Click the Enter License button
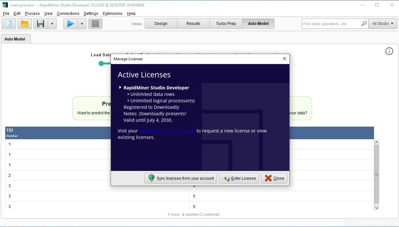 [x=239, y=178]
